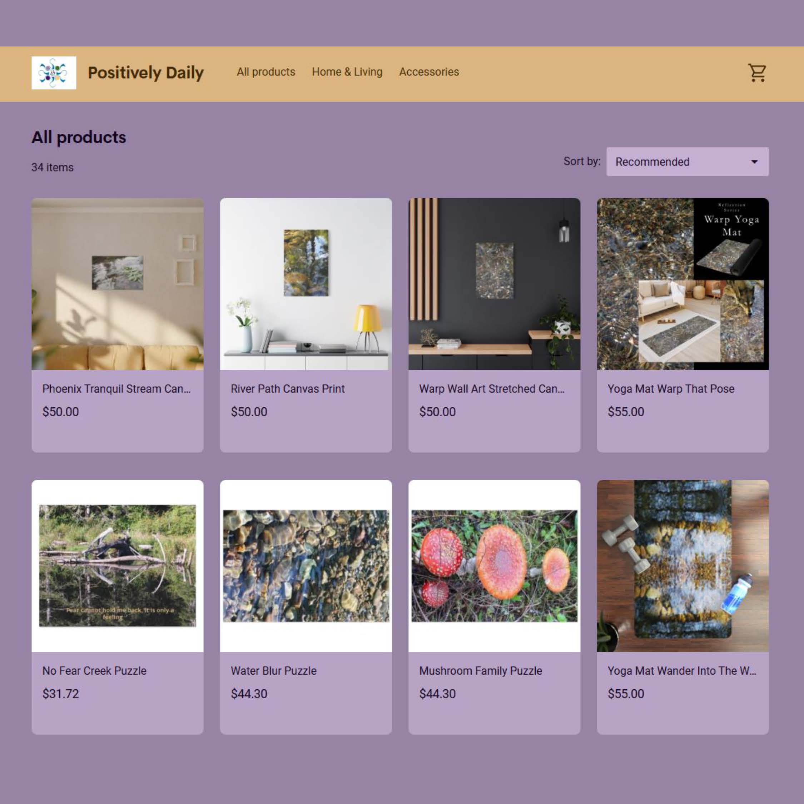Select Mushroom Family Puzzle title link
804x804 pixels.
tap(480, 671)
